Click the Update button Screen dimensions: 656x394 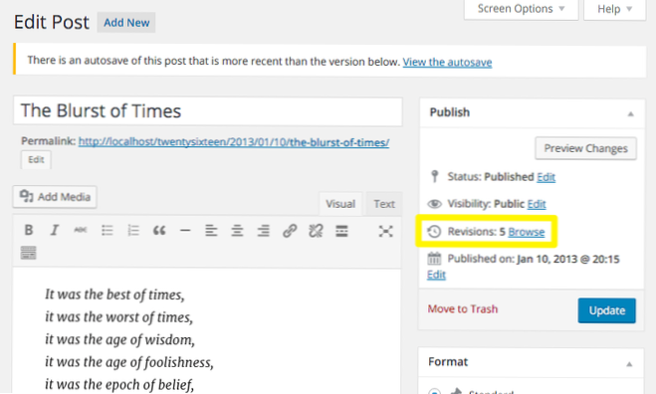[x=606, y=310]
